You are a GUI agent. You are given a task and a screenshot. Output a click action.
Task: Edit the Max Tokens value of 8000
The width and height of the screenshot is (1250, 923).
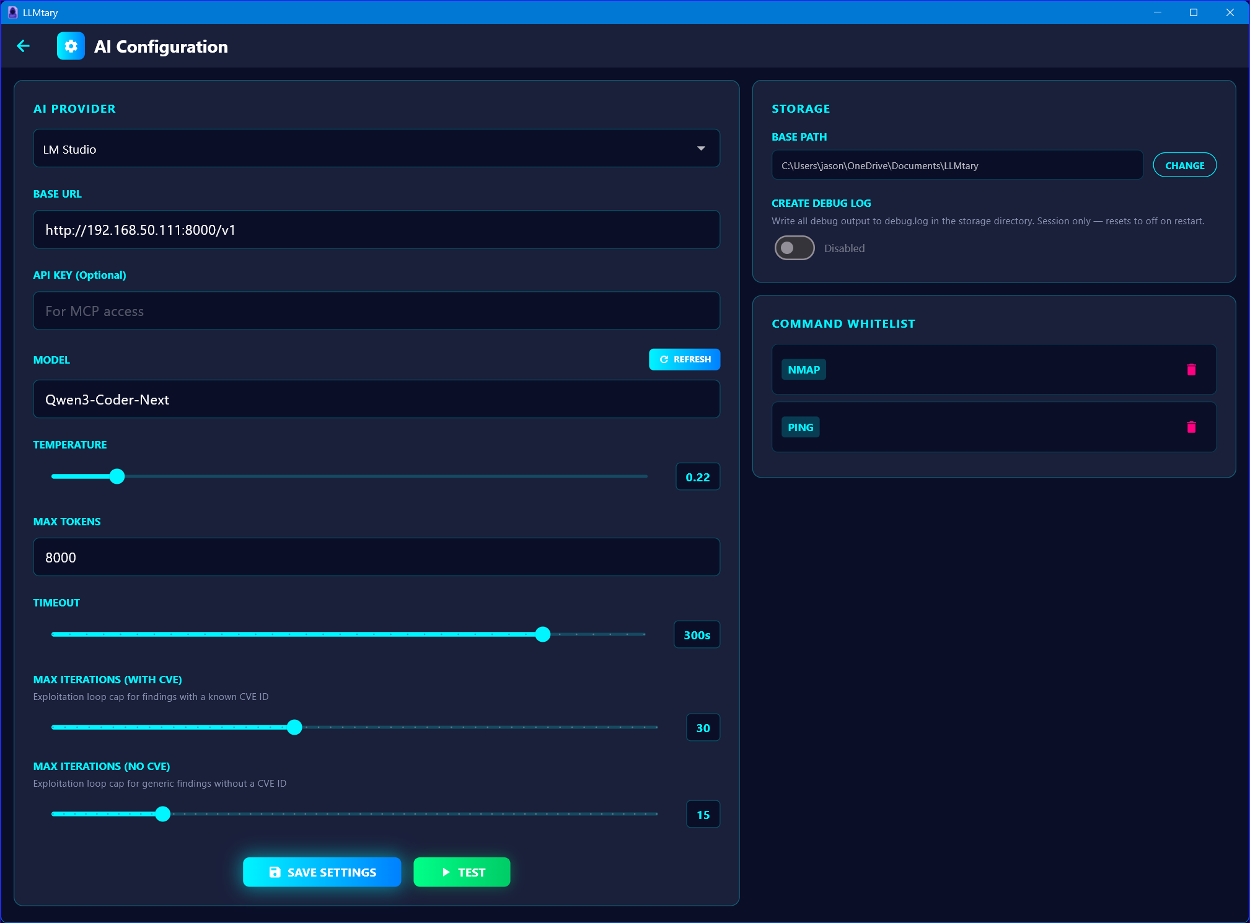pyautogui.click(x=376, y=557)
